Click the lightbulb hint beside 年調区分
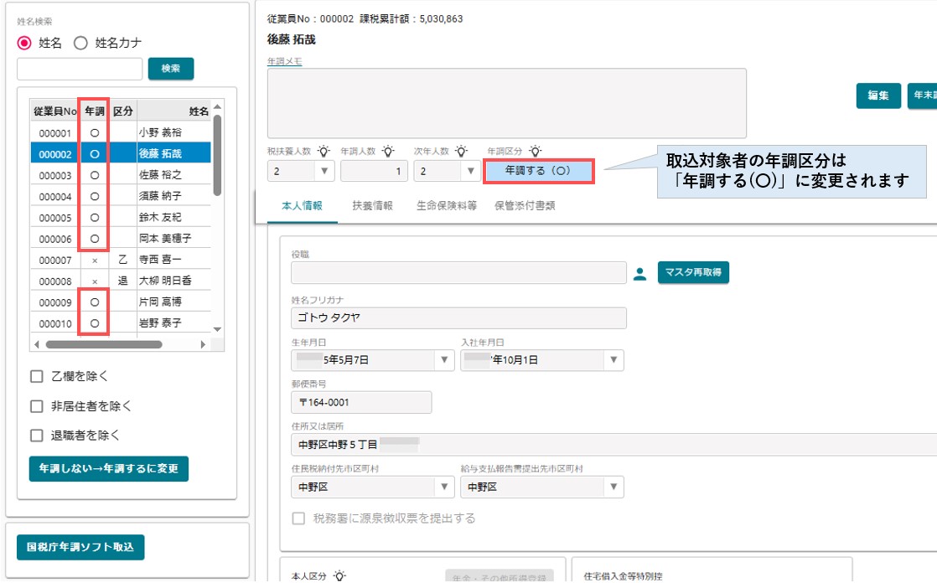The height and width of the screenshot is (583, 937). tap(536, 151)
